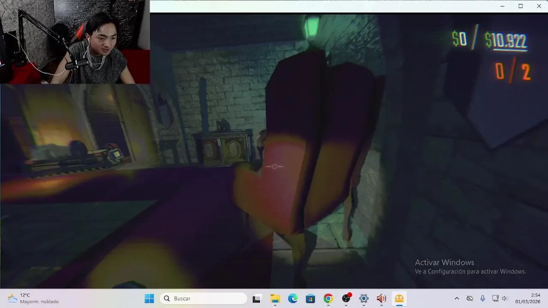Open the red speaker app in taskbar
The width and height of the screenshot is (548, 308).
[381, 299]
